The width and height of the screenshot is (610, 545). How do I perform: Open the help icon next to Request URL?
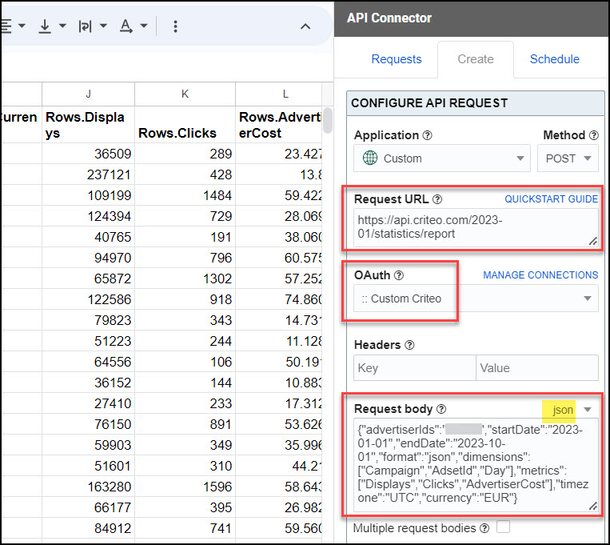click(x=437, y=199)
